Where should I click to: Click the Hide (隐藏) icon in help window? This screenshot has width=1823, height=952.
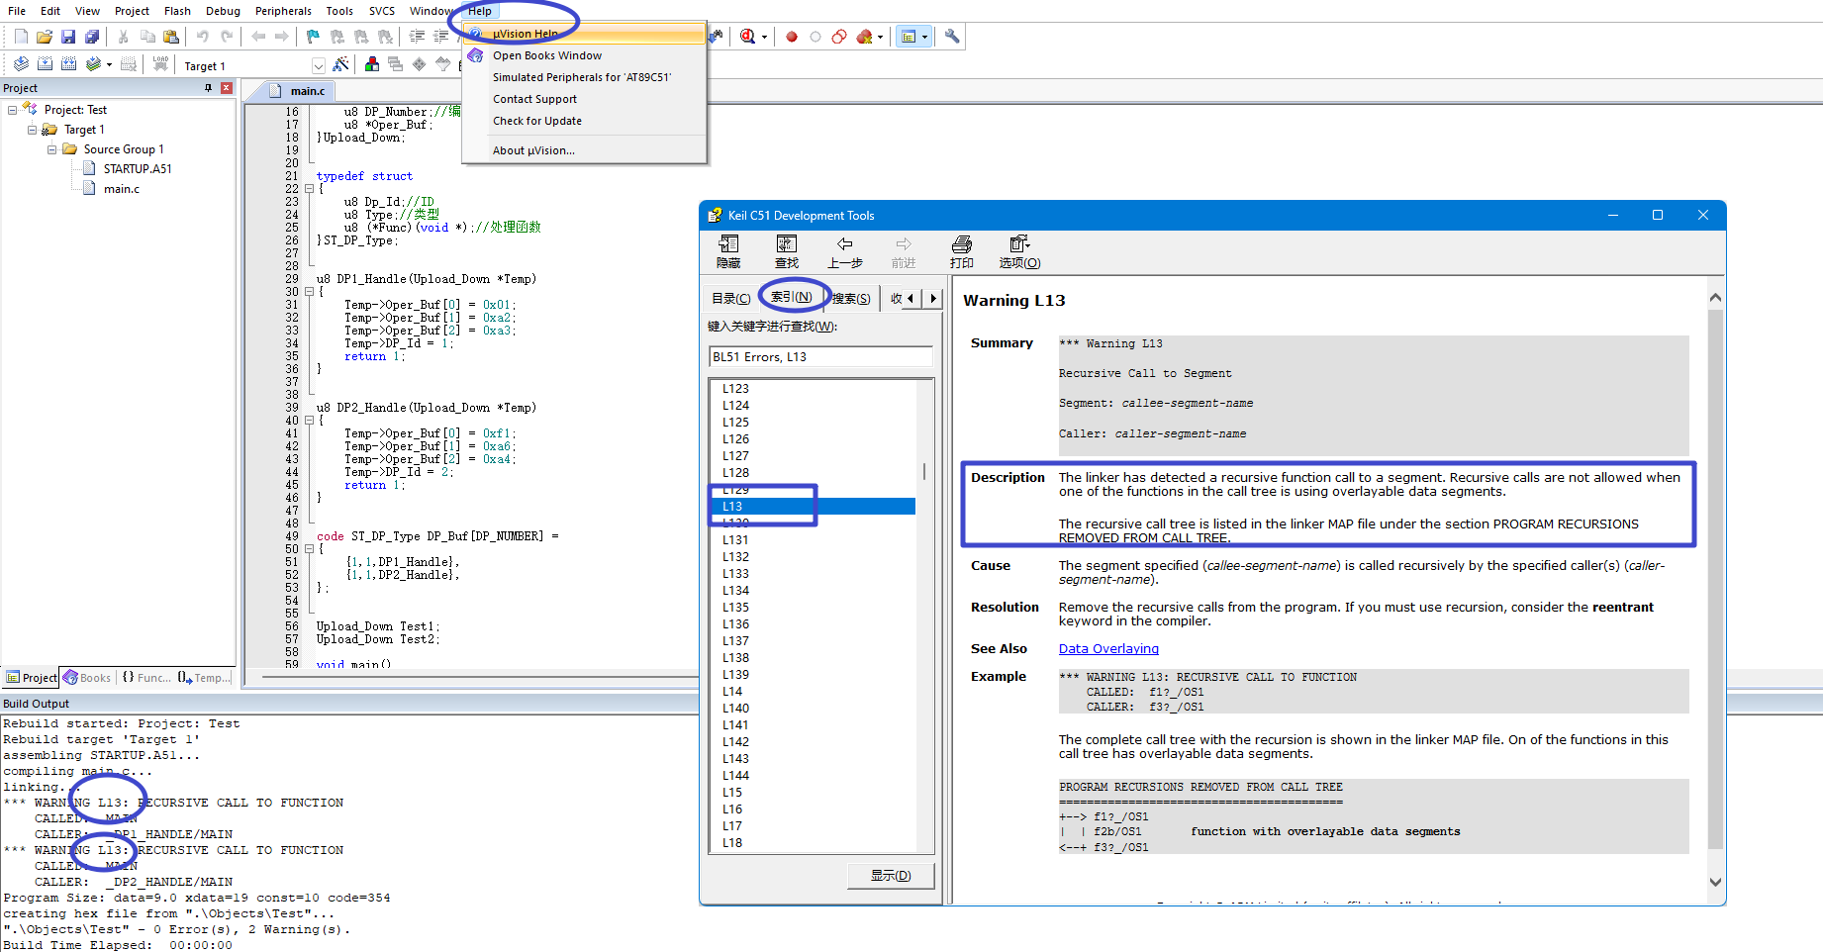pyautogui.click(x=728, y=251)
